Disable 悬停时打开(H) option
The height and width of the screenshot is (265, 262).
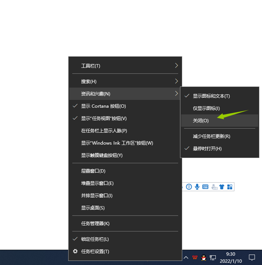click(207, 149)
